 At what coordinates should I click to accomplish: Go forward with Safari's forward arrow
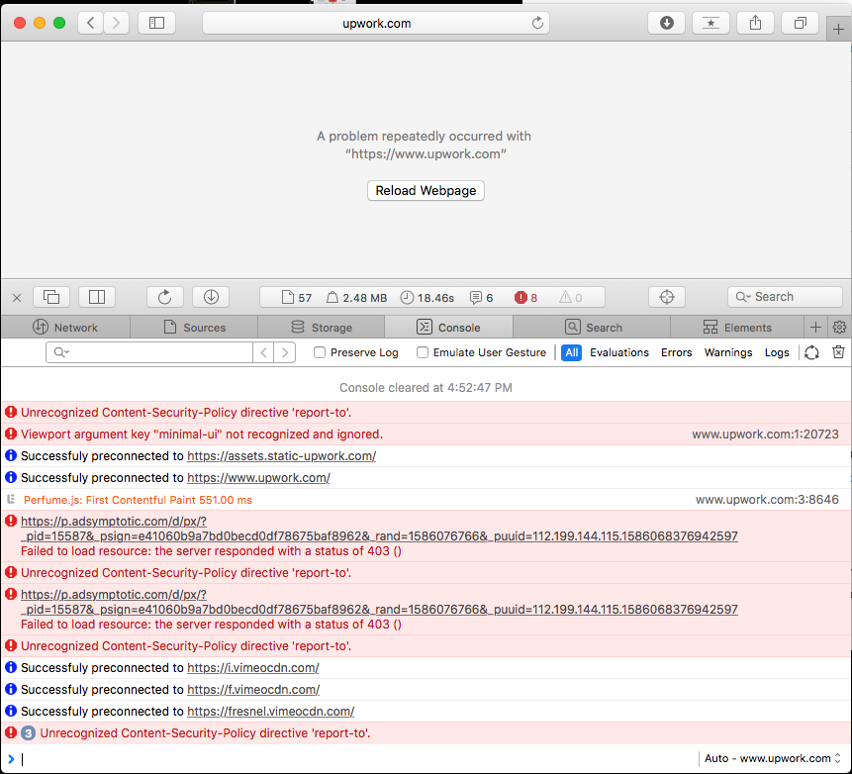coord(116,23)
